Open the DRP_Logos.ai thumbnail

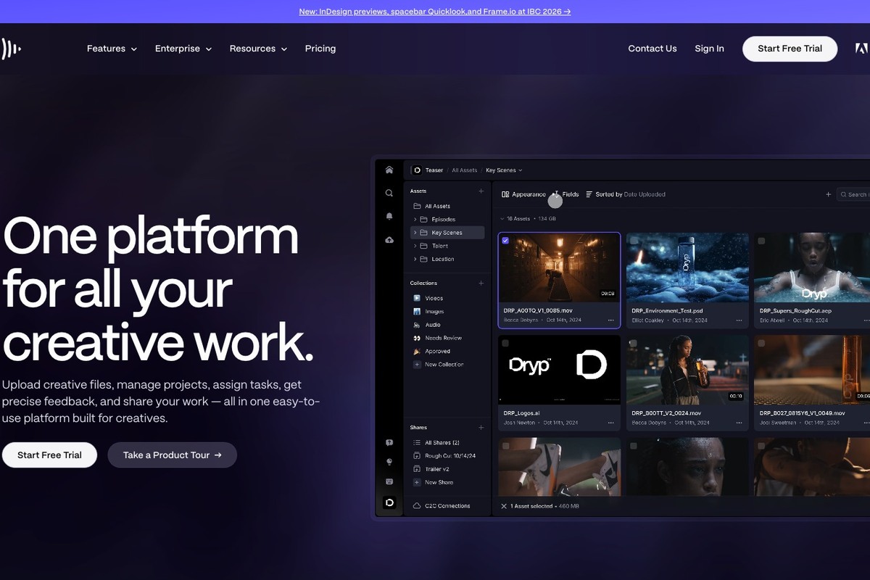(x=559, y=369)
